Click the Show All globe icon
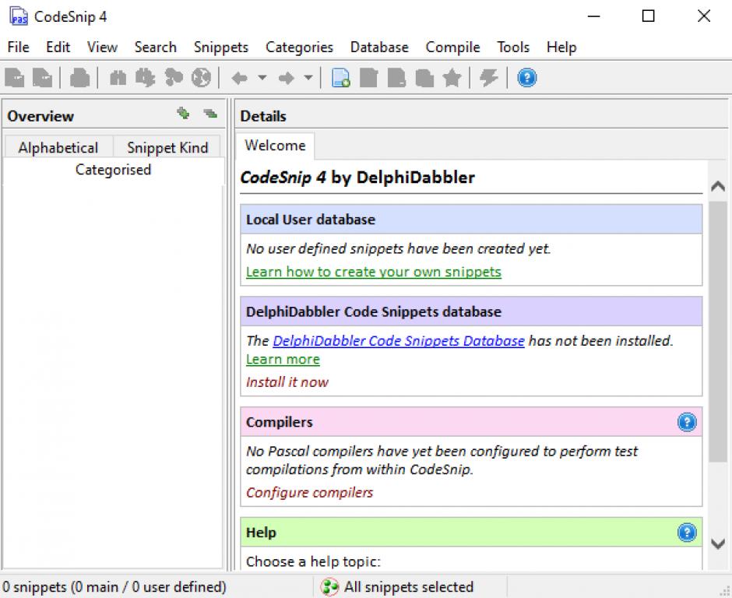The image size is (732, 598). (201, 78)
